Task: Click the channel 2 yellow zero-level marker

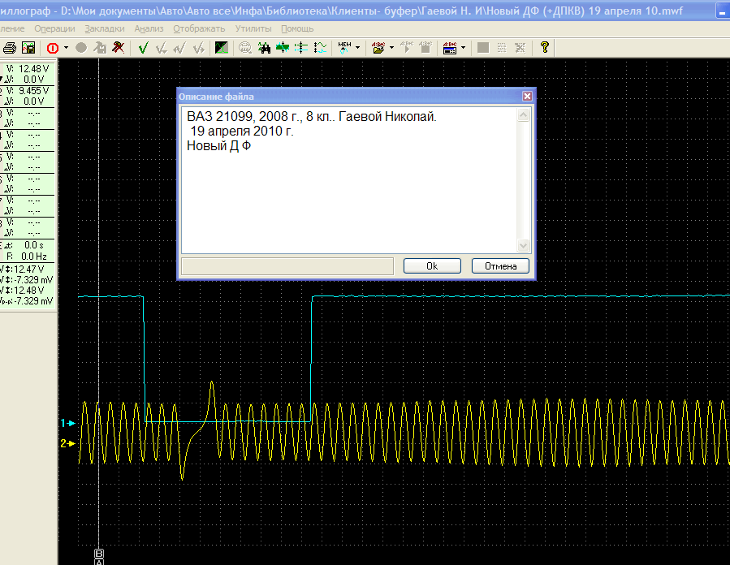Action: [x=68, y=443]
